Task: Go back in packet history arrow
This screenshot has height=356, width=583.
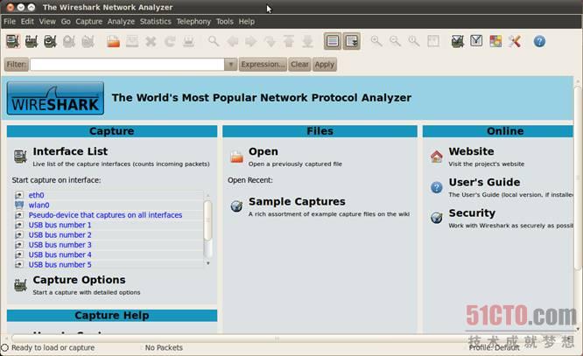Action: pos(232,41)
